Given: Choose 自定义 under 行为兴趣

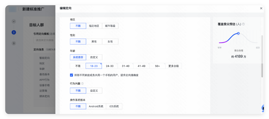Looking at the screenshot, I should point(94,91).
